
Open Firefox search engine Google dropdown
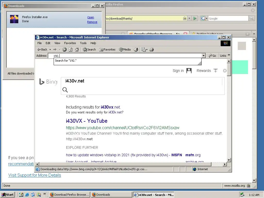pos(204,18)
